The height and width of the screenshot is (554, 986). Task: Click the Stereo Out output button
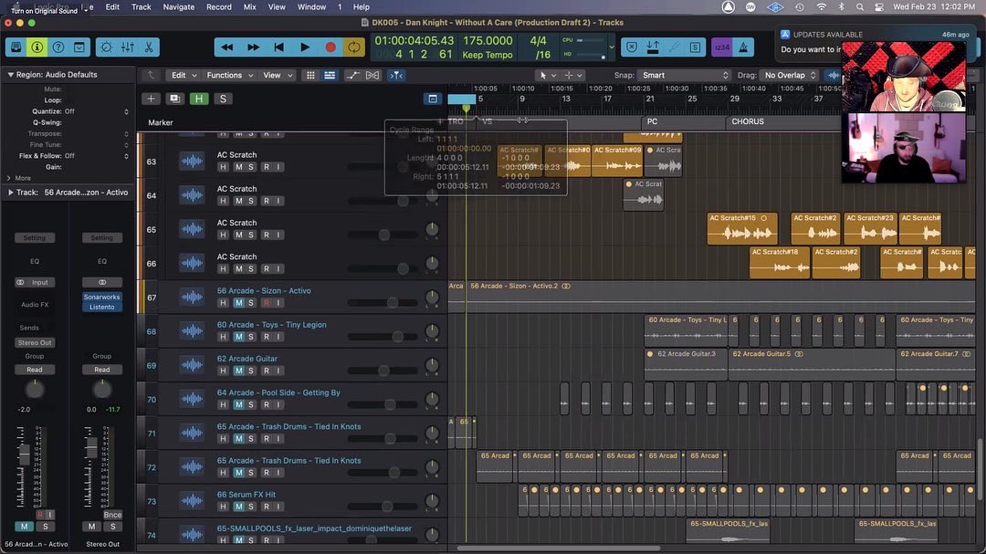(35, 342)
